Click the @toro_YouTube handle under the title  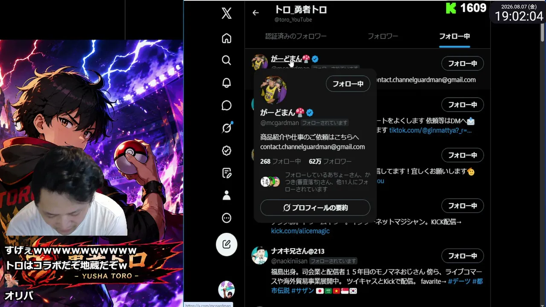293,20
